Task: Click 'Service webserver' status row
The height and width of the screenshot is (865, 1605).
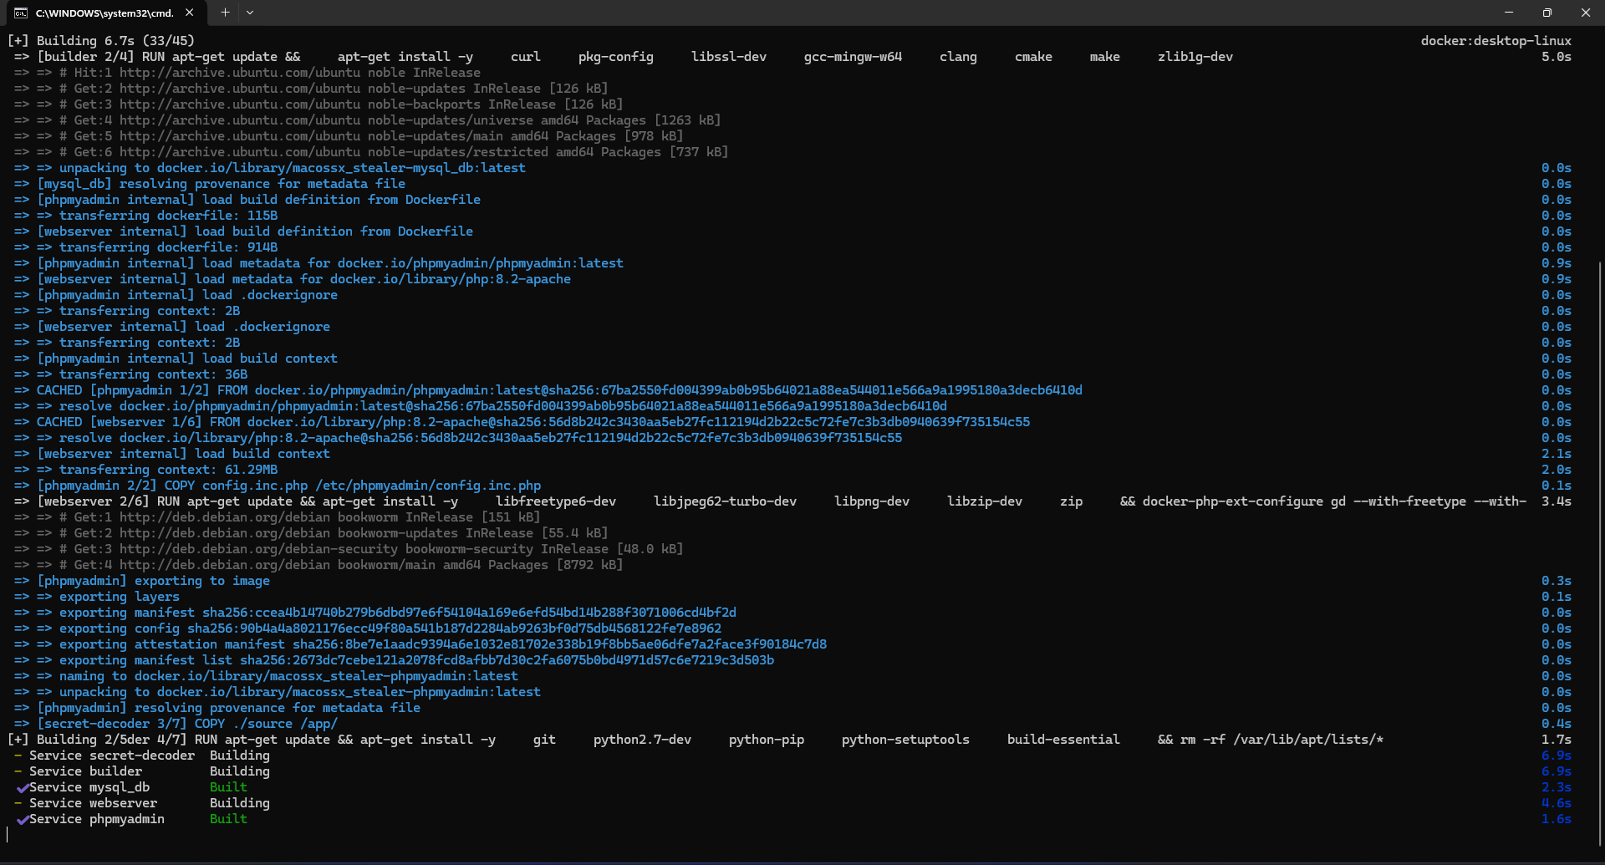Action: [141, 803]
